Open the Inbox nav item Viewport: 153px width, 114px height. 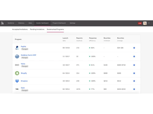pos(30,23)
